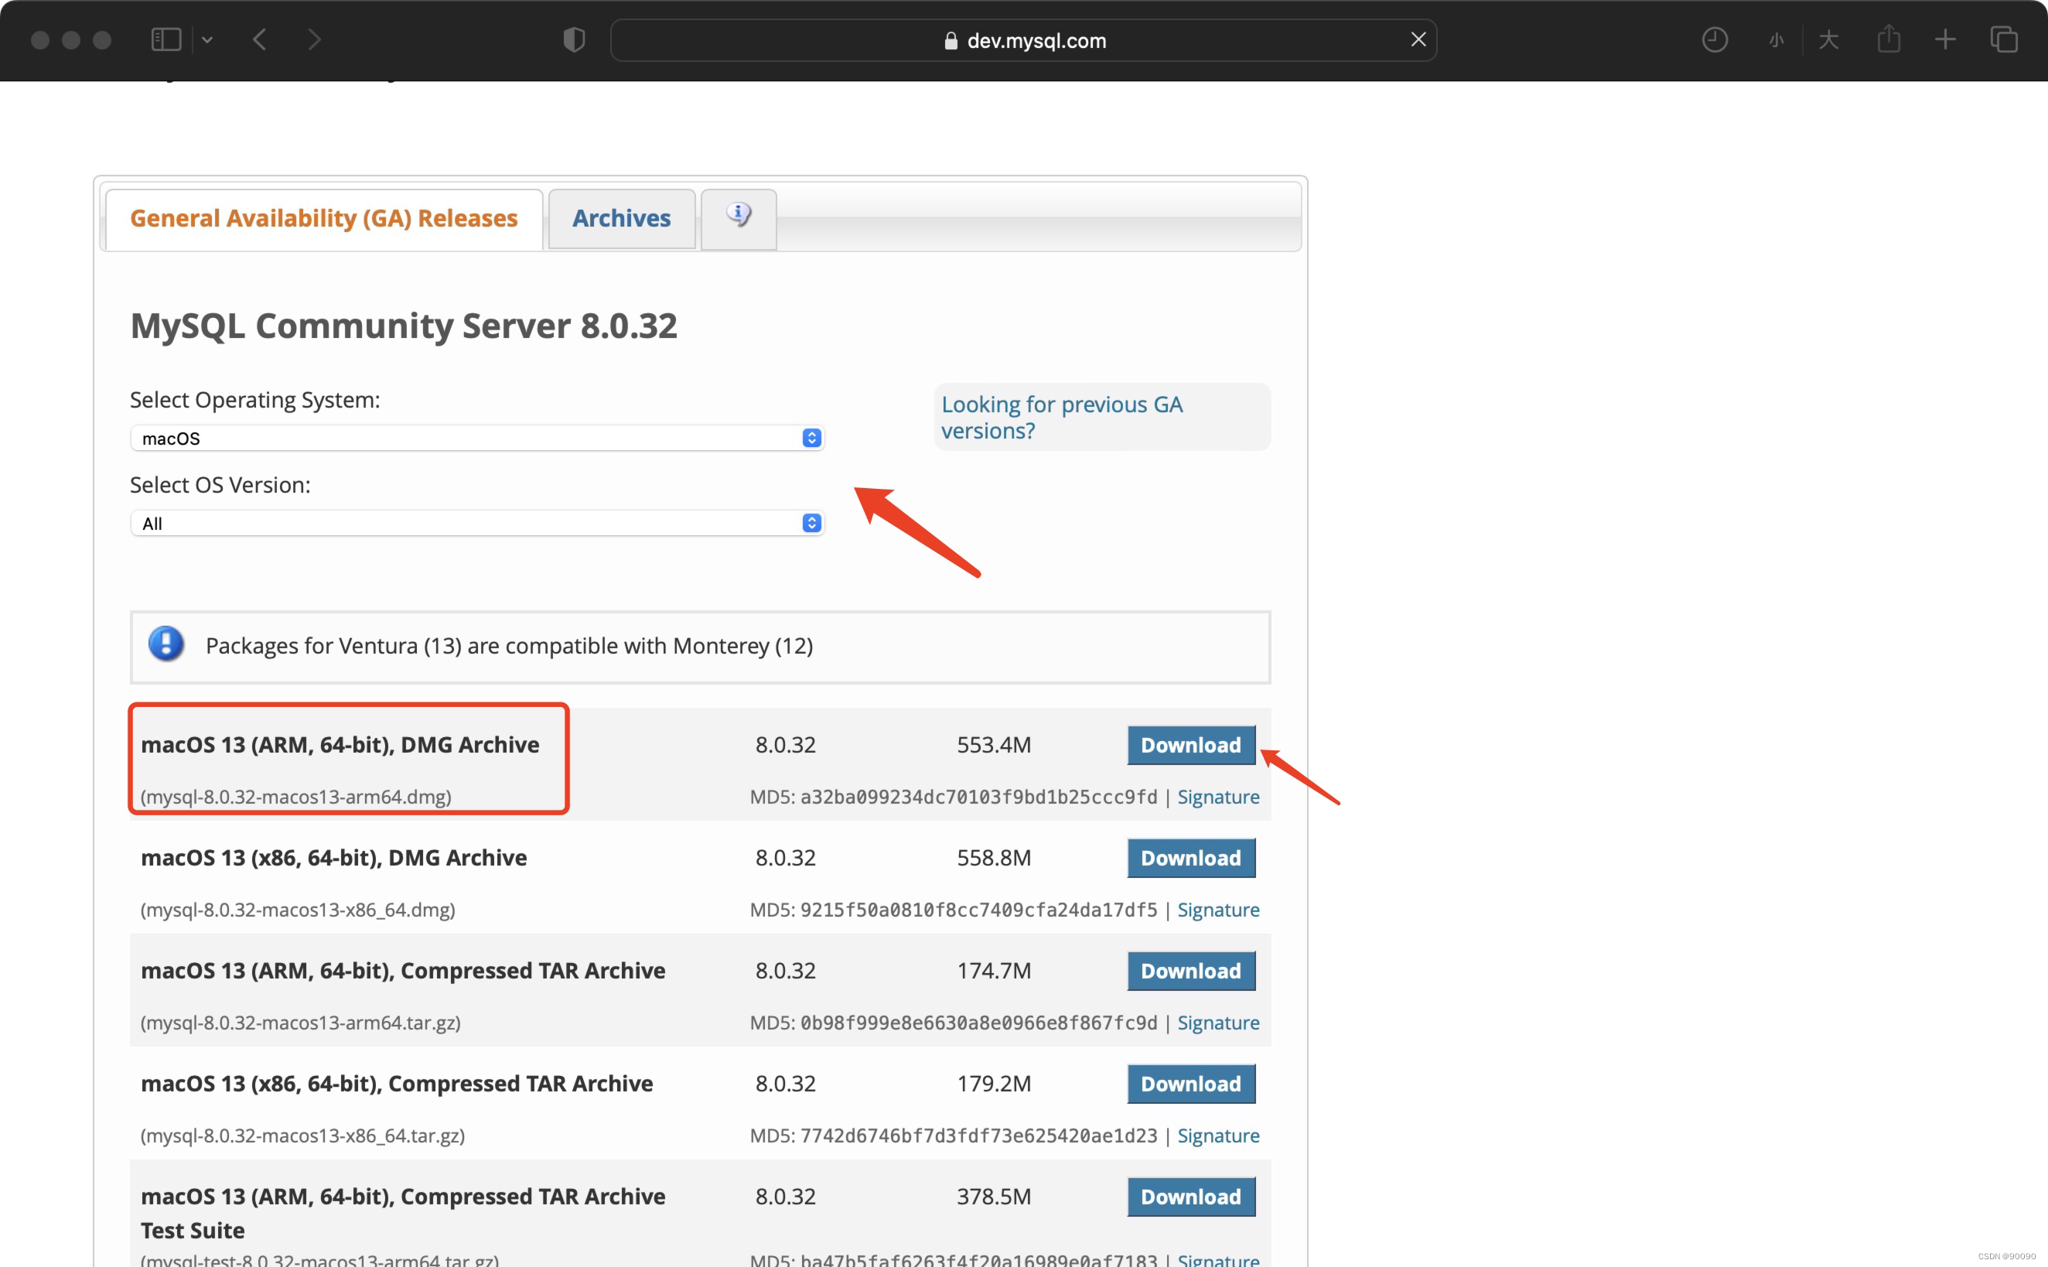Download macOS 13 x86 Compressed TAR Archive
2048x1267 pixels.
point(1190,1084)
